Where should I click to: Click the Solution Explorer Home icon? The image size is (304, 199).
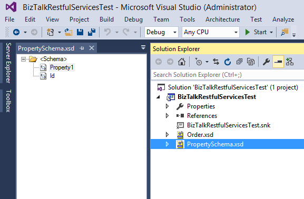click(x=182, y=62)
